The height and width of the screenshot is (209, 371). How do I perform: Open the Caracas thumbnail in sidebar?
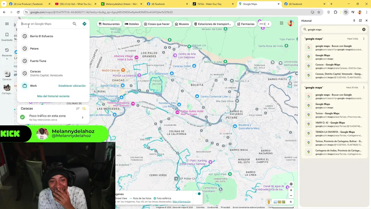click(7, 76)
